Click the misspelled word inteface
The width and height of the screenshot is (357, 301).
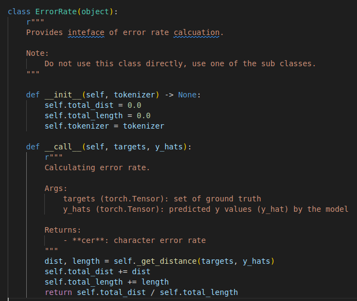pos(86,33)
